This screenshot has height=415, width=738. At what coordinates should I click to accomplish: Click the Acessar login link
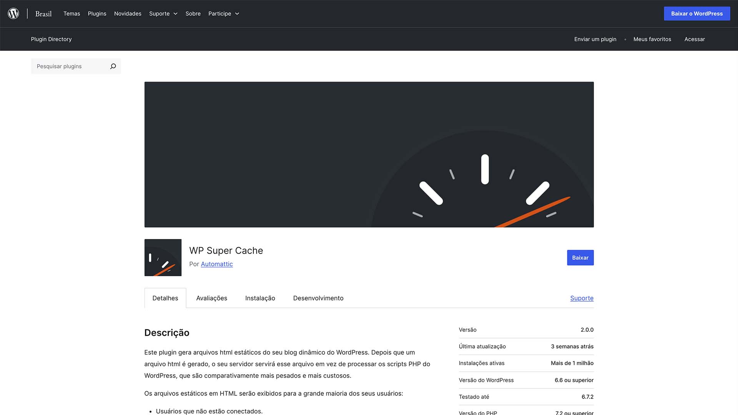pos(695,39)
